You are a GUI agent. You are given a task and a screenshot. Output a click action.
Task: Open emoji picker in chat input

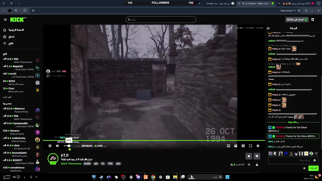(x=314, y=160)
